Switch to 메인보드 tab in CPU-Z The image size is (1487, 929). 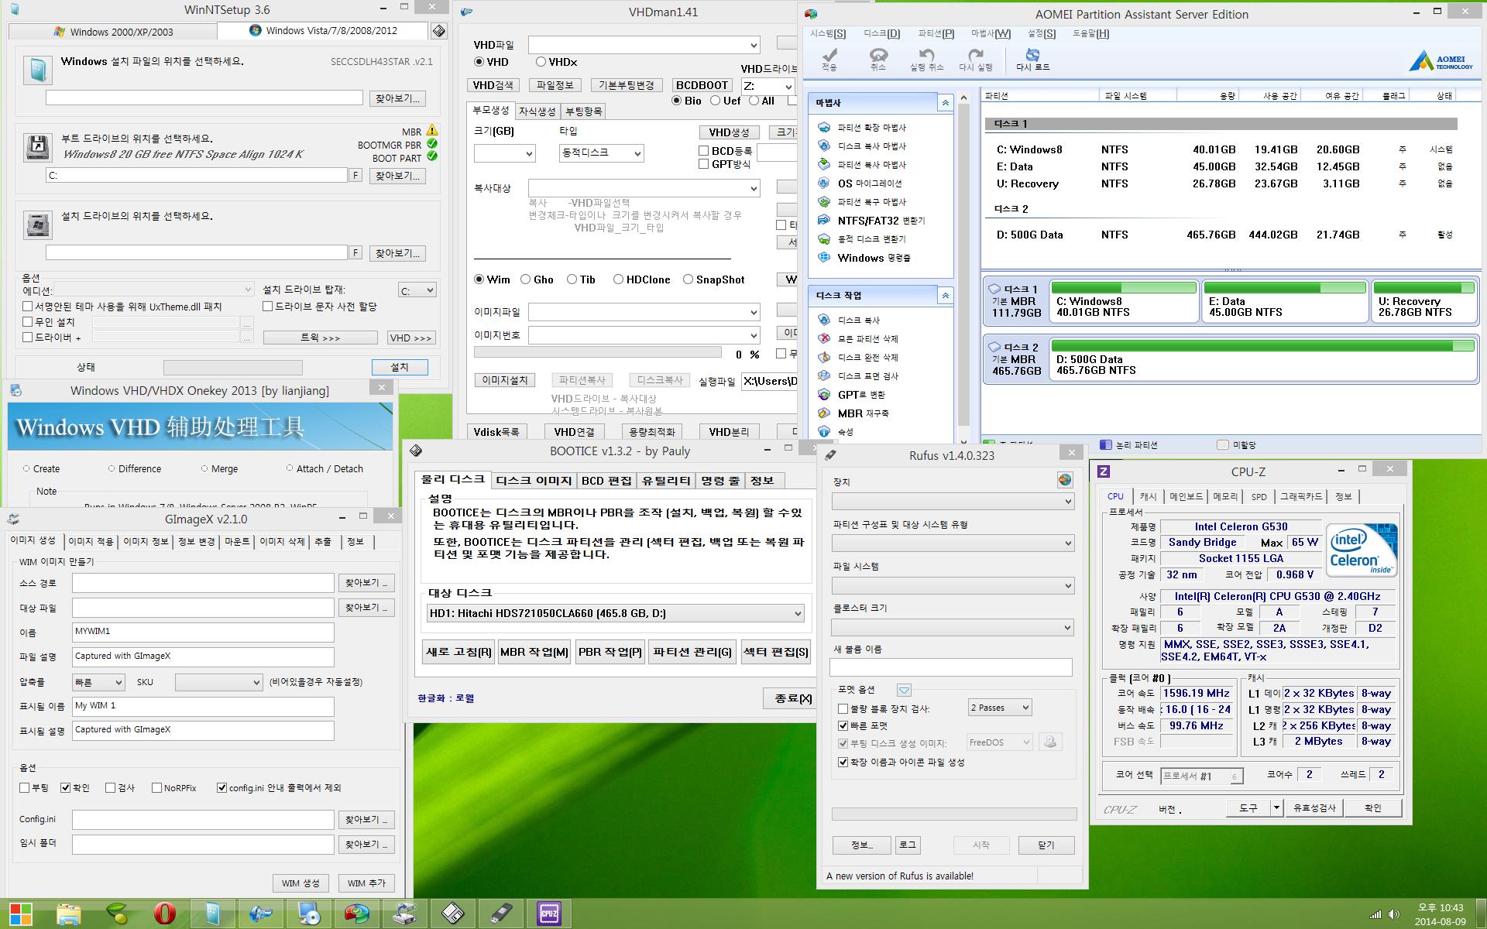(1186, 496)
